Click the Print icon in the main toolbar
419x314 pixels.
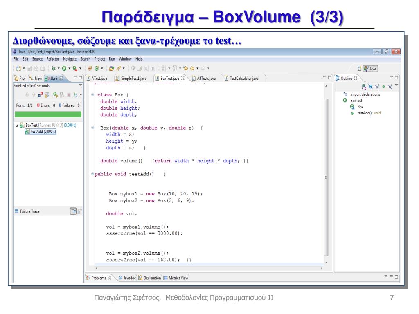(42, 68)
